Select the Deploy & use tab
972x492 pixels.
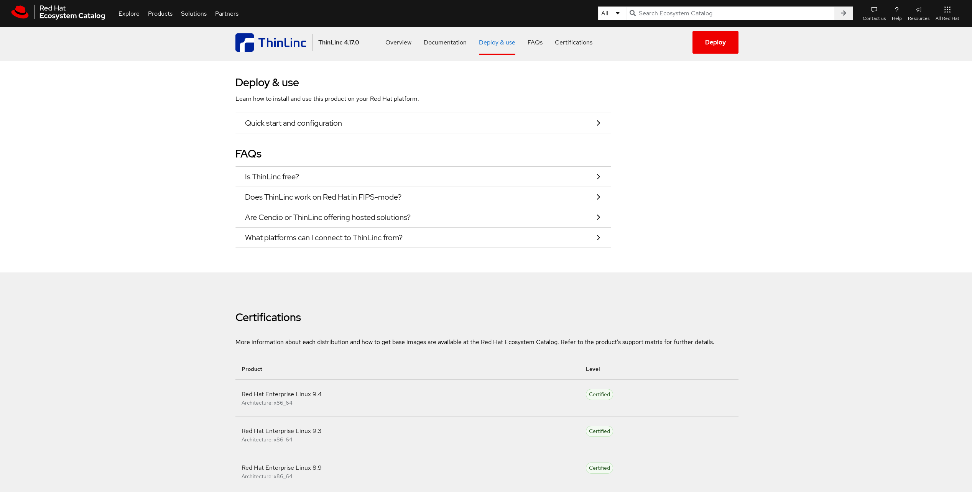497,42
